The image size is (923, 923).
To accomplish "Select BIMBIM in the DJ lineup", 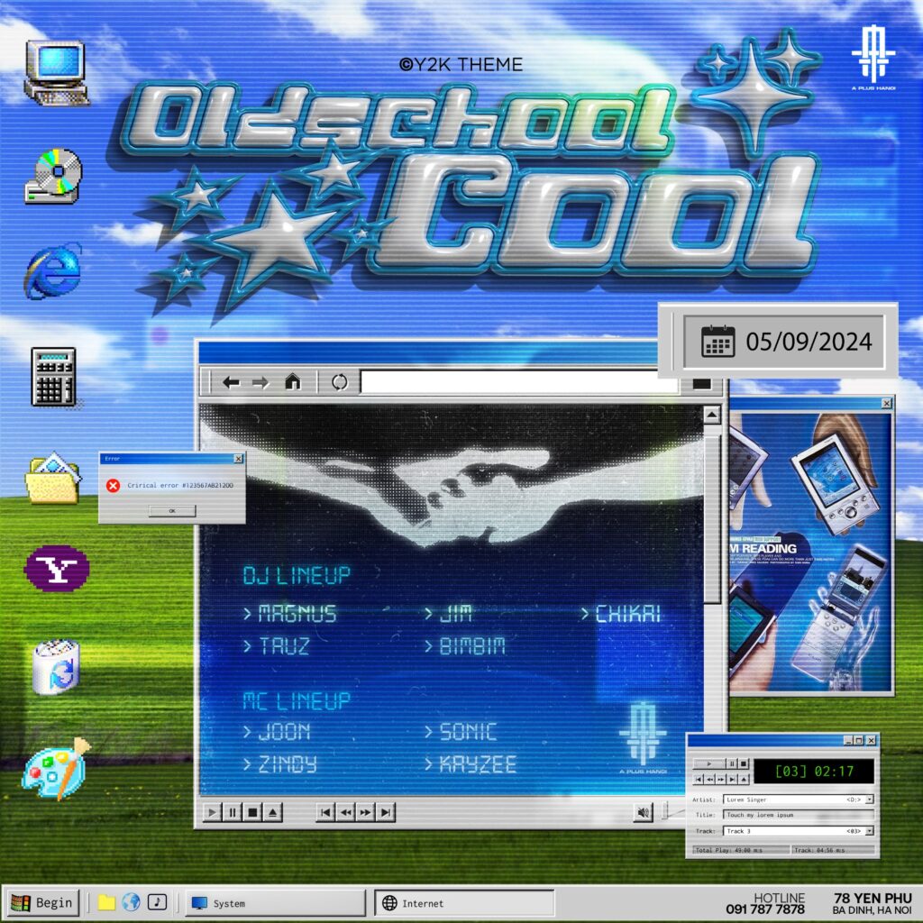I will (472, 646).
